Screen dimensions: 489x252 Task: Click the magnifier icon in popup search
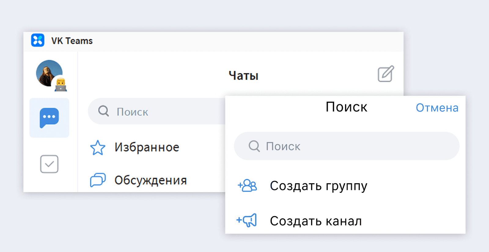click(254, 146)
